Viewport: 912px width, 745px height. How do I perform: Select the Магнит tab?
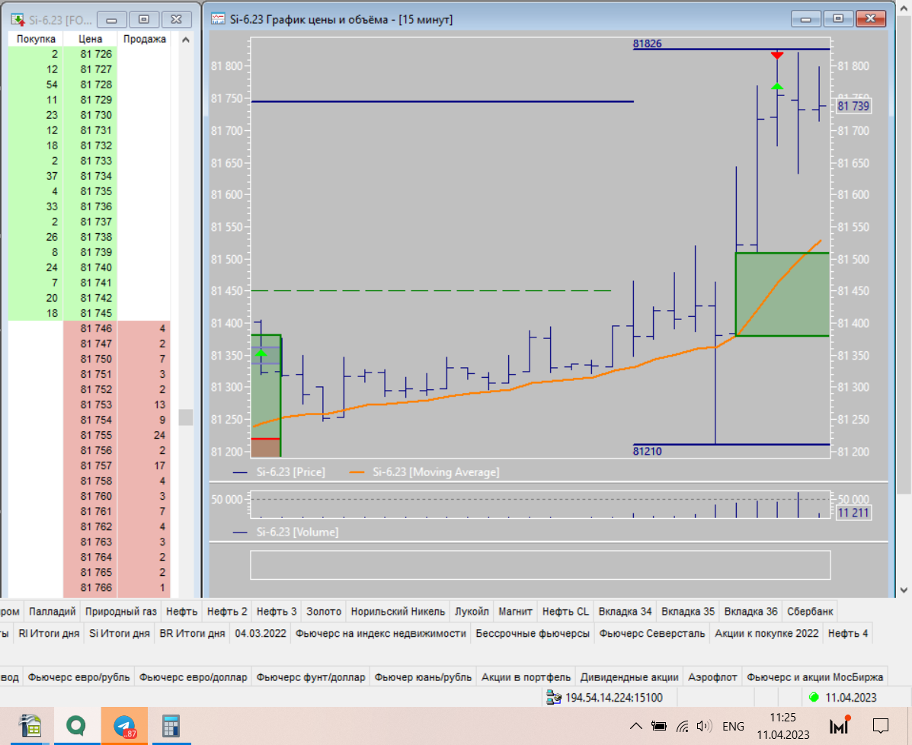(x=515, y=611)
